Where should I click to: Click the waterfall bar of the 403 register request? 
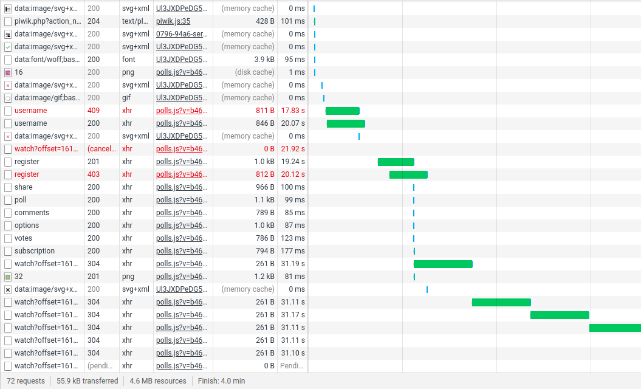[x=408, y=174]
